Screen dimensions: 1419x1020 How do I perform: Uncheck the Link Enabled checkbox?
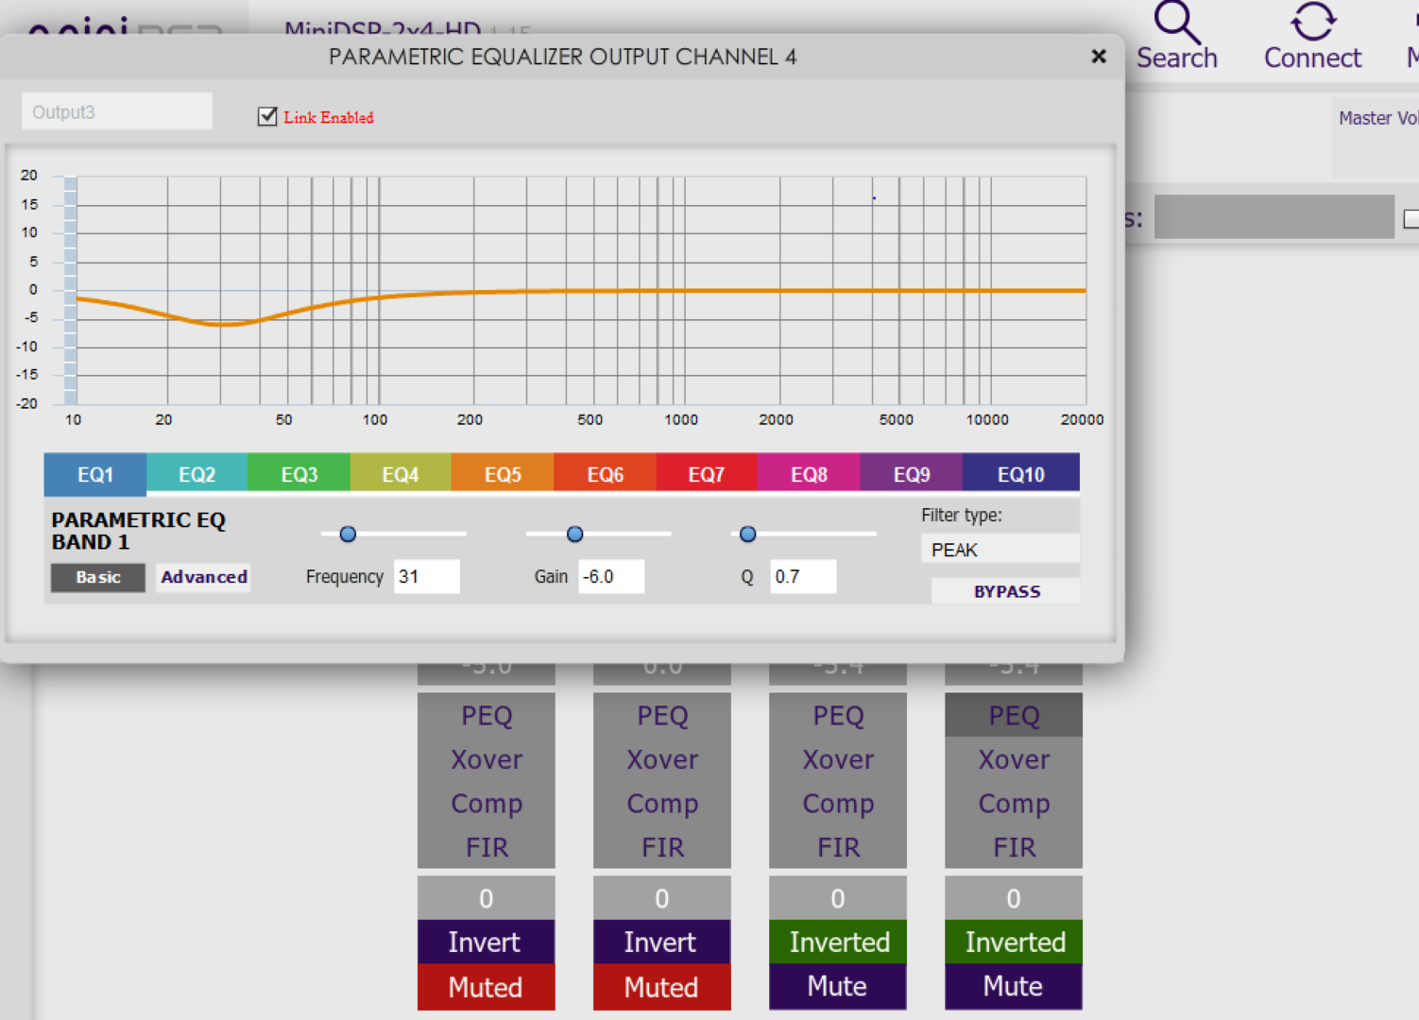pyautogui.click(x=267, y=116)
